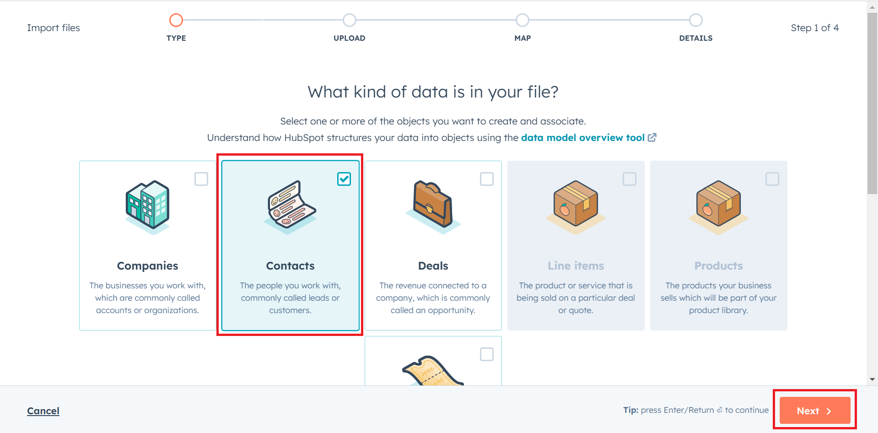This screenshot has height=433, width=878.
Task: Uncheck the Contacts checkbox
Action: (344, 179)
